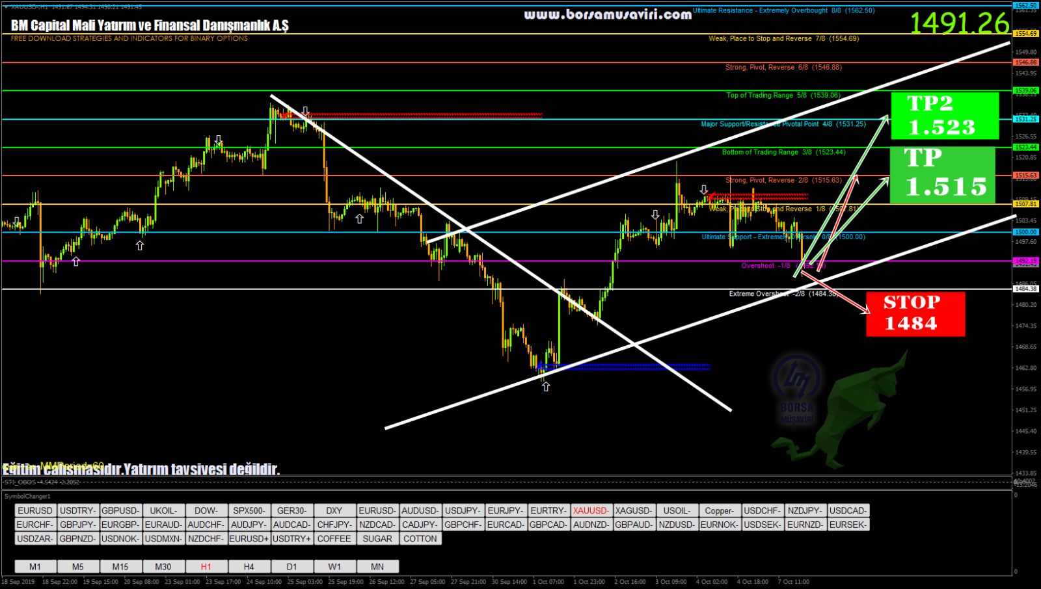Load the SPX500- index chart
Image resolution: width=1041 pixels, height=589 pixels.
click(249, 510)
